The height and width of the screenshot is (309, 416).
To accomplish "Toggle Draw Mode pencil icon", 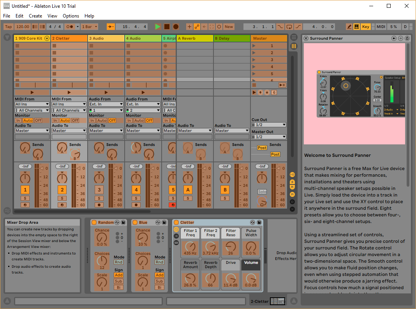I will pyautogui.click(x=349, y=26).
